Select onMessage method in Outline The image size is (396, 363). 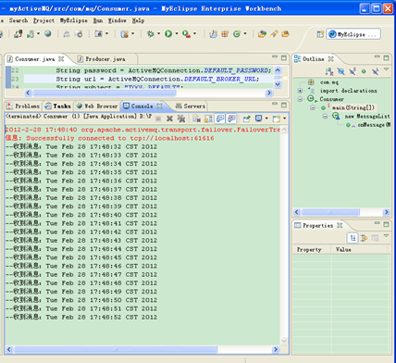point(373,125)
